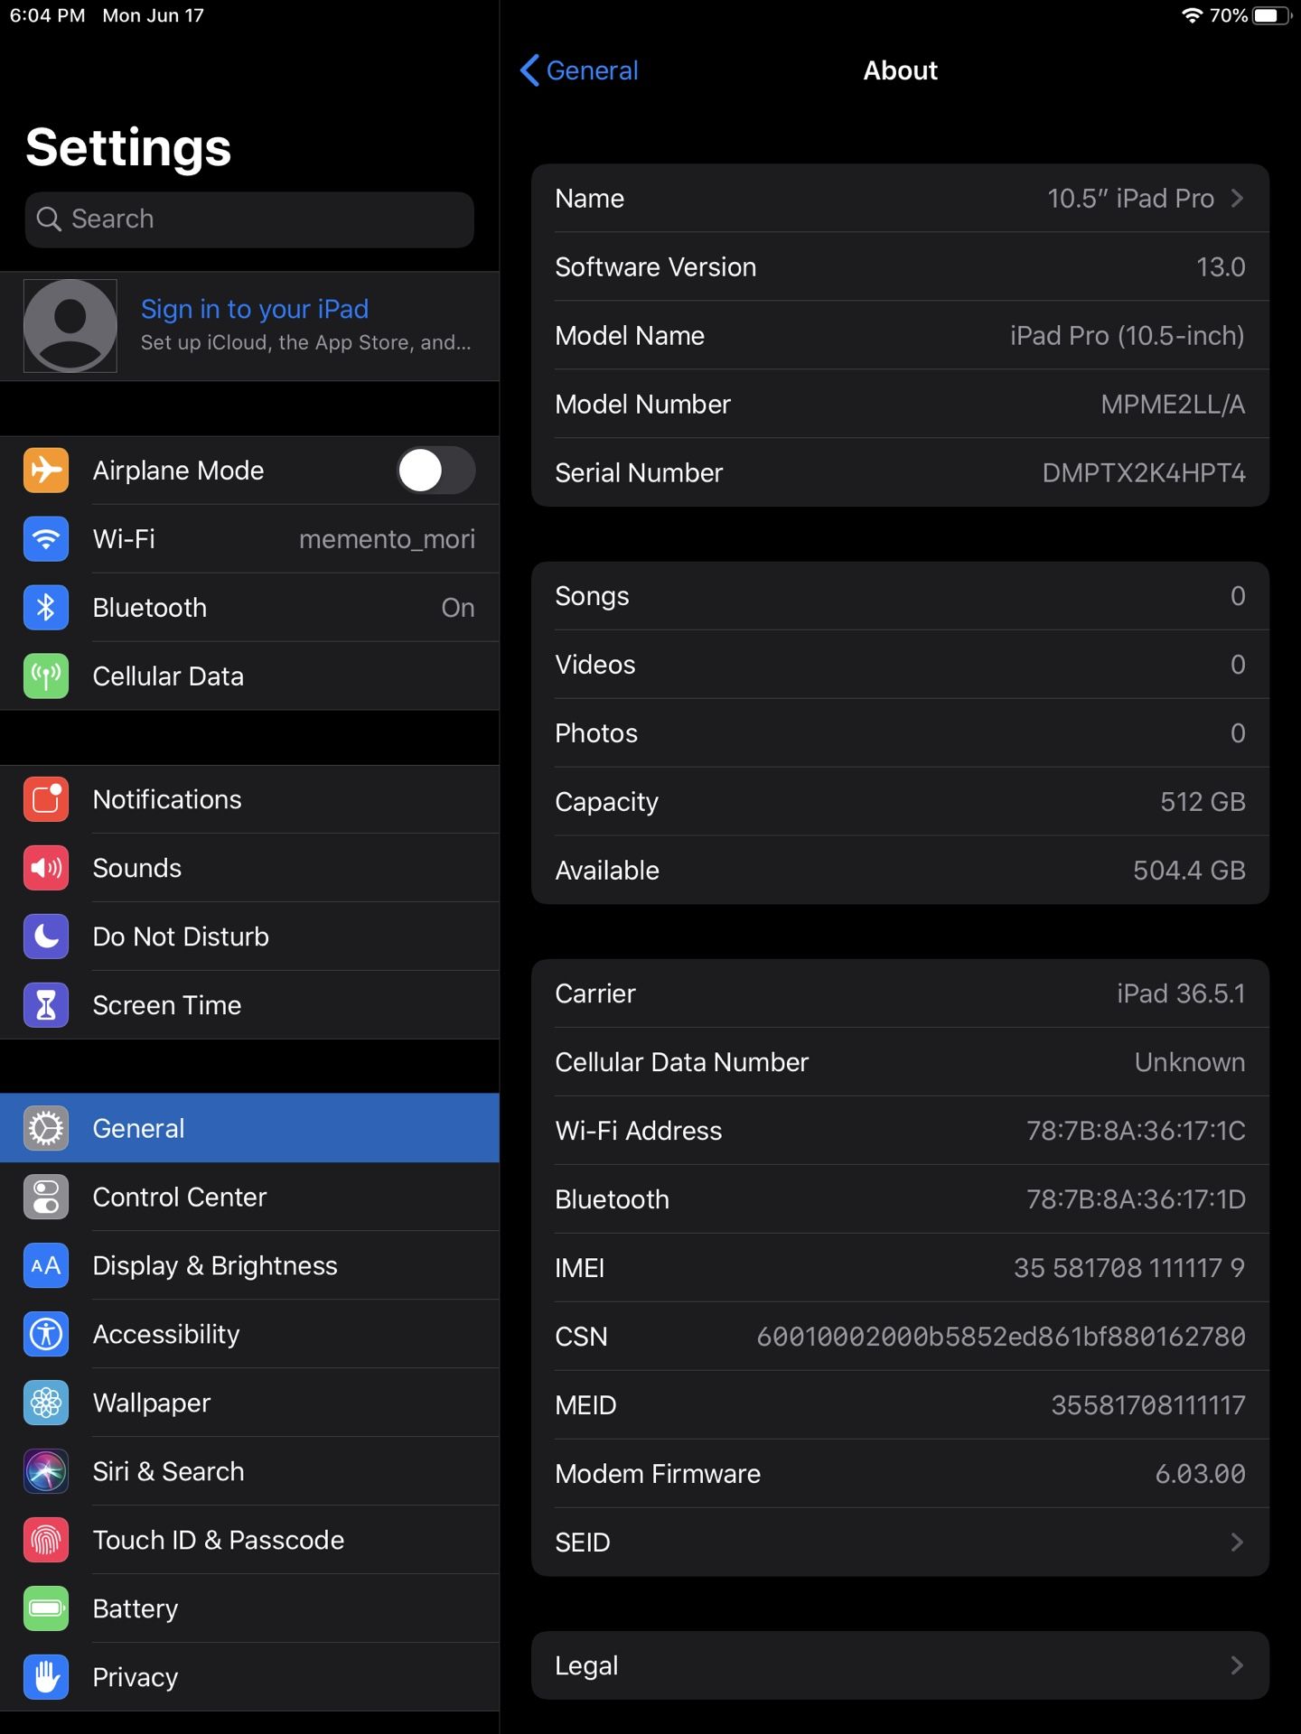
Task: Tap the Airplane Mode icon
Action: pyautogui.click(x=46, y=471)
